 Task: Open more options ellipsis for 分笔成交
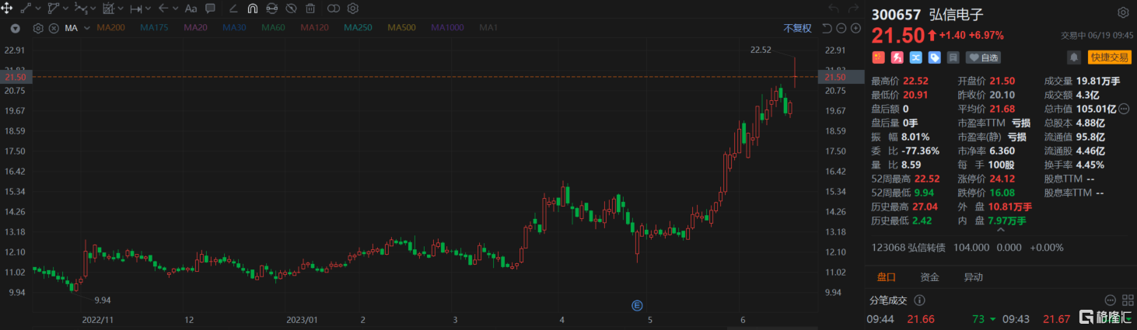(1109, 300)
